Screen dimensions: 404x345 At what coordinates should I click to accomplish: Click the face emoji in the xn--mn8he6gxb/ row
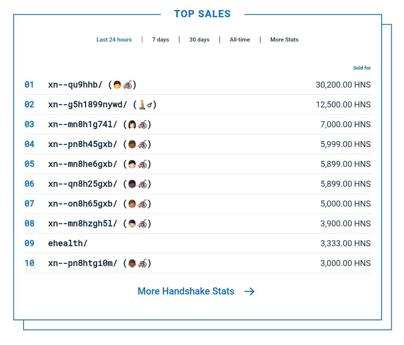point(132,164)
